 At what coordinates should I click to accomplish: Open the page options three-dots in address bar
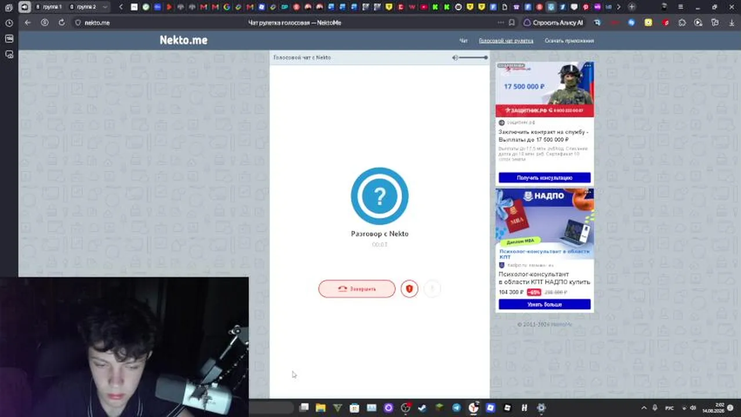(x=500, y=23)
